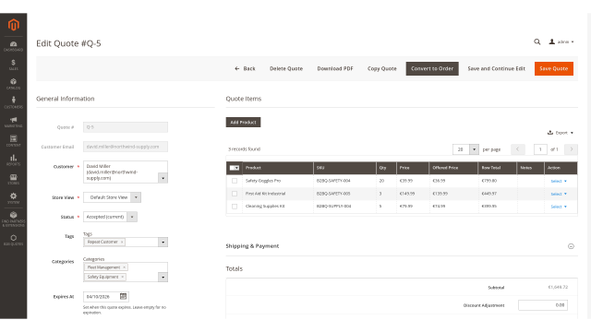The image size is (591, 332).
Task: Collapse the Shipping & Payment section
Action: tap(571, 246)
